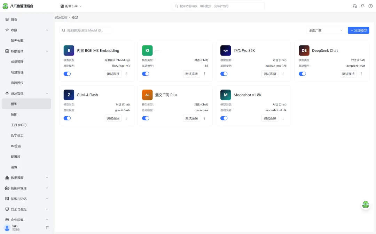Open the notifications bell icon
Viewport: 376px width, 234px height.
362,6
